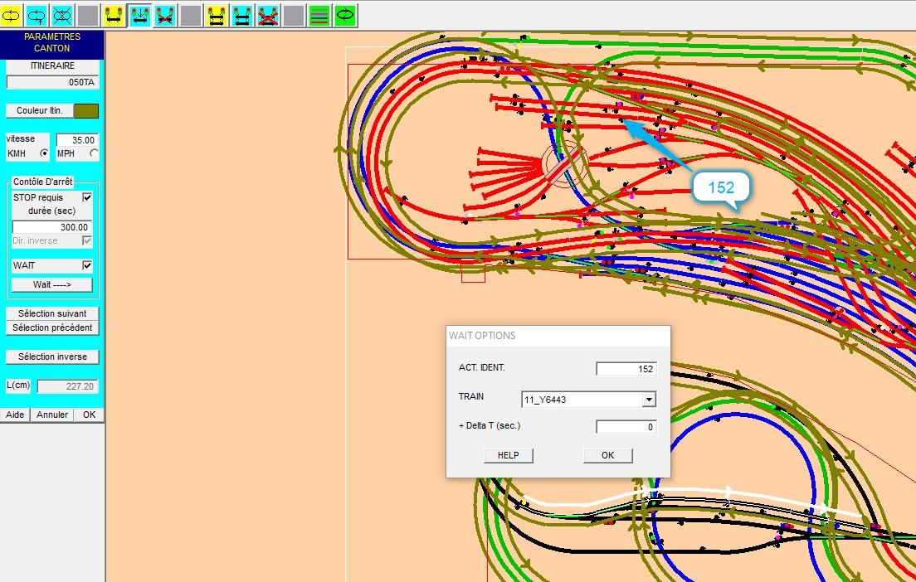Click the + Delta T (sec.) label
The width and height of the screenshot is (916, 582).
pos(490,425)
